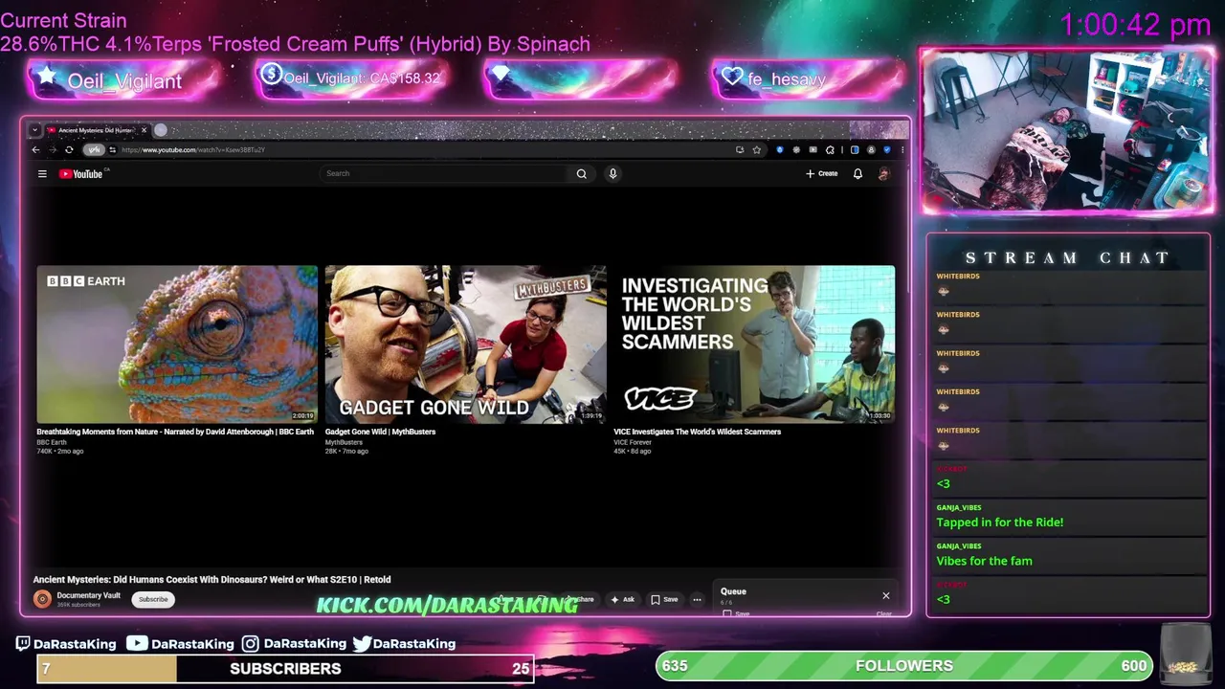Go back with the browser back arrow
Viewport: 1225px width, 689px height.
click(36, 149)
